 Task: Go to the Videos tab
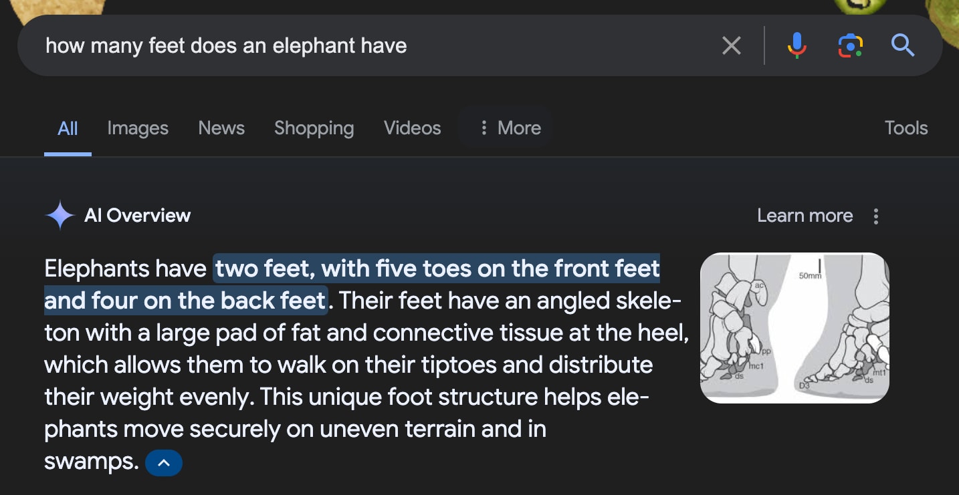tap(412, 128)
